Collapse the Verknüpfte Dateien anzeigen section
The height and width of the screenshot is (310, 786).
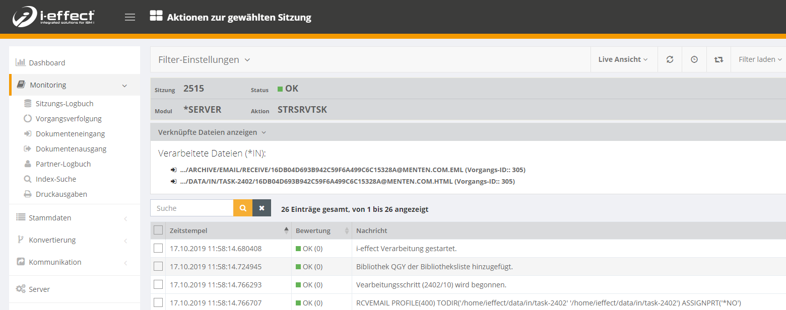(x=212, y=132)
